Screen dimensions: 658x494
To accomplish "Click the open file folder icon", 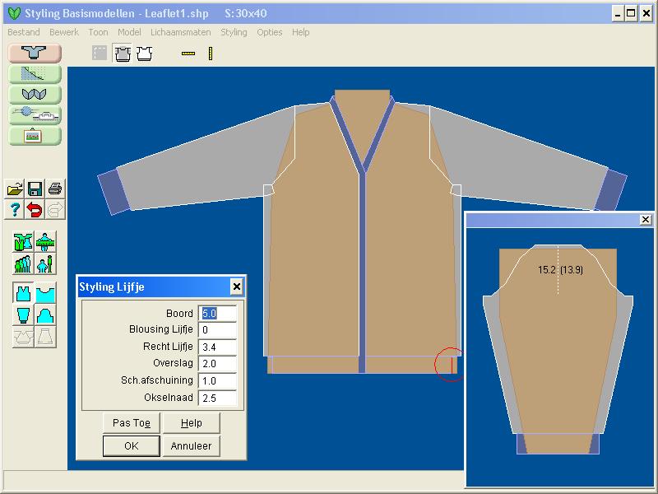I will point(14,189).
